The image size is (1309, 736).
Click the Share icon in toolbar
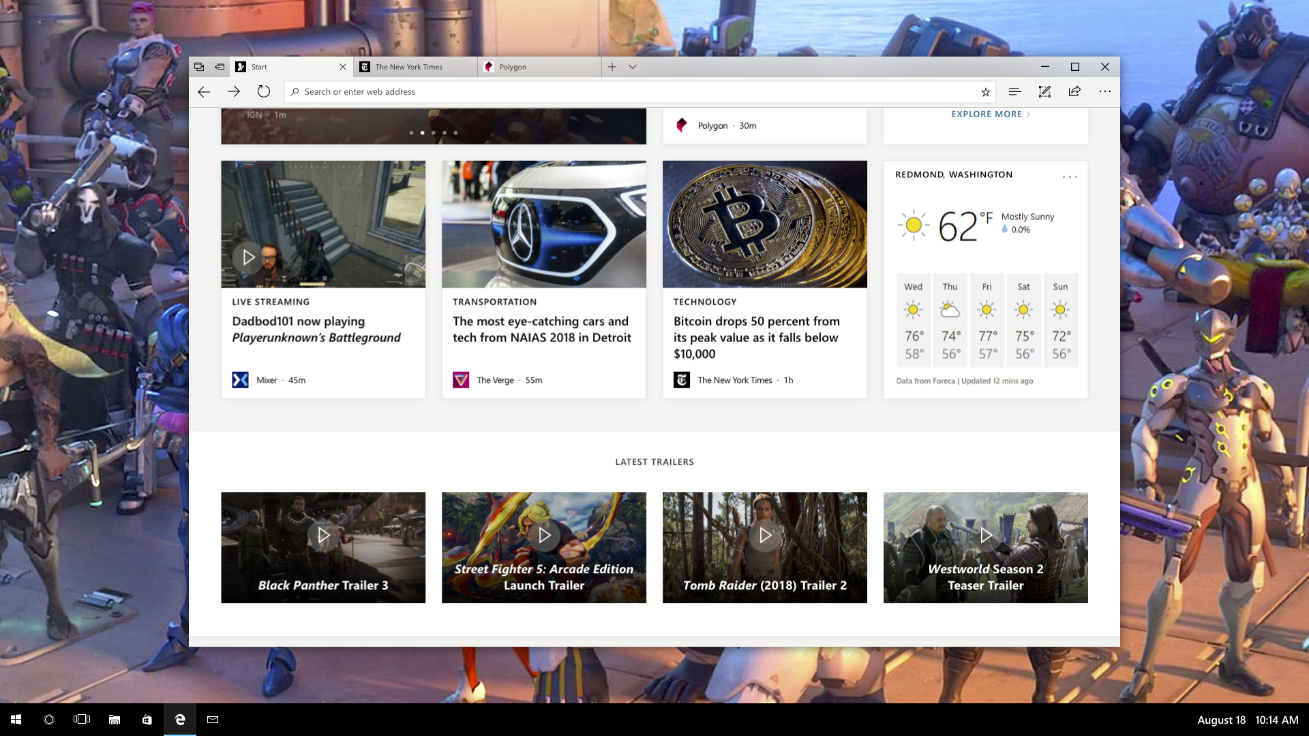(1074, 91)
